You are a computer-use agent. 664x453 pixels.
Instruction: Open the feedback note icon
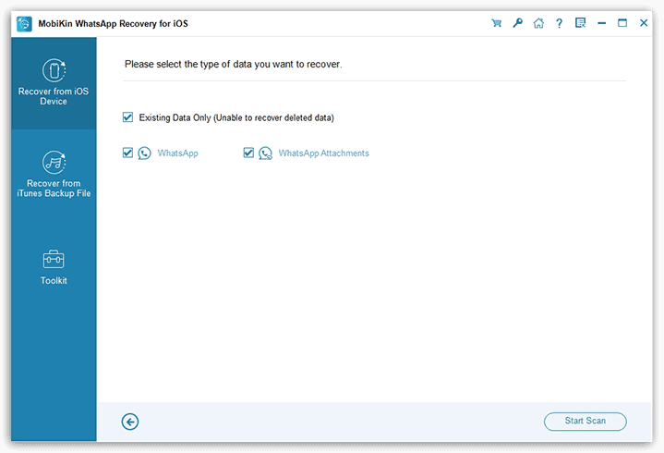(x=580, y=23)
